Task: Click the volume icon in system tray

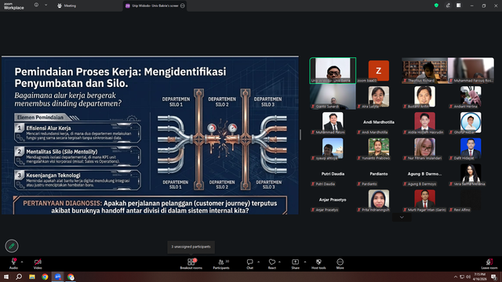Action: pyautogui.click(x=468, y=277)
